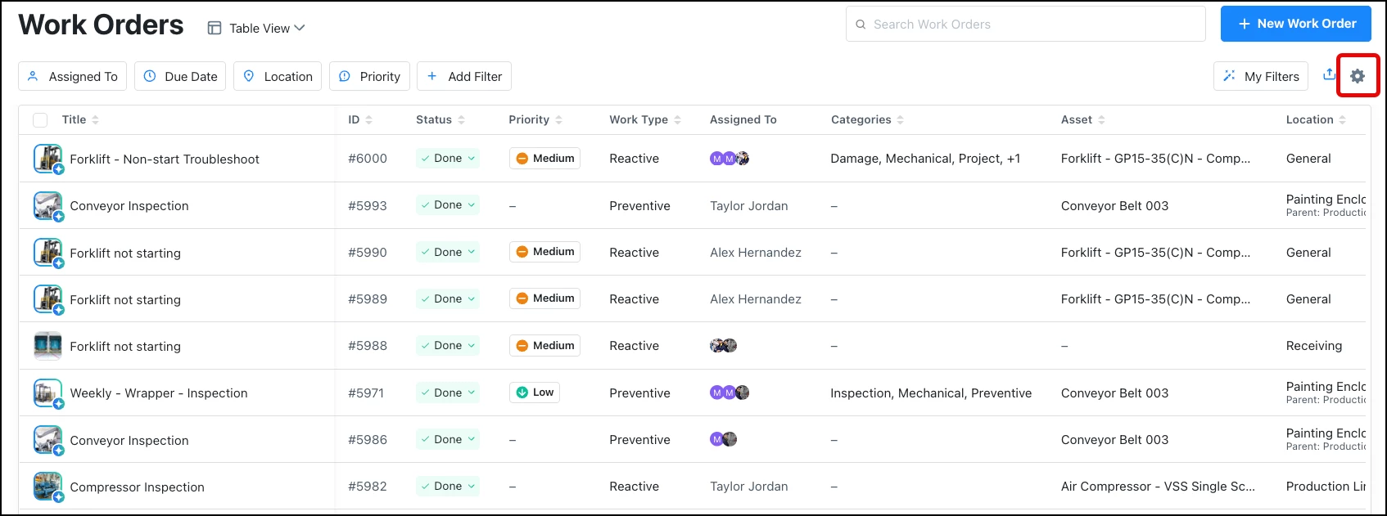Sort the Status column
Viewport: 1387px width, 516px height.
coord(461,120)
